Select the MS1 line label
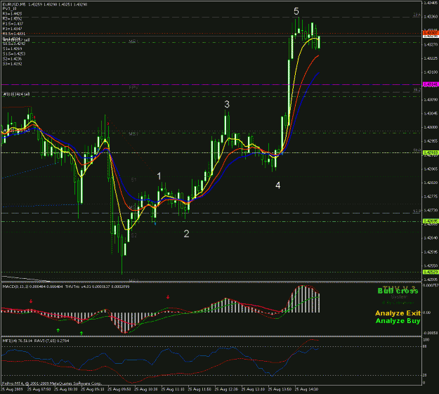The width and height of the screenshot is (439, 394). (x=133, y=134)
